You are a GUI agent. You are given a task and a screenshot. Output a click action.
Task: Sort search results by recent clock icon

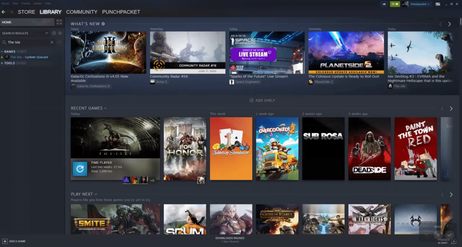coord(54,33)
